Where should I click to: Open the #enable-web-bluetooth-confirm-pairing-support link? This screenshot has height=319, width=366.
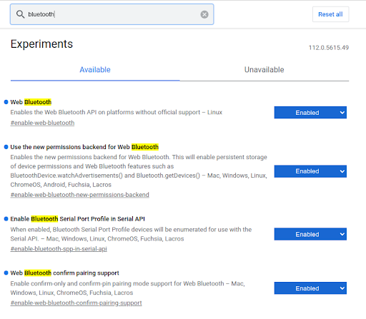(76, 303)
